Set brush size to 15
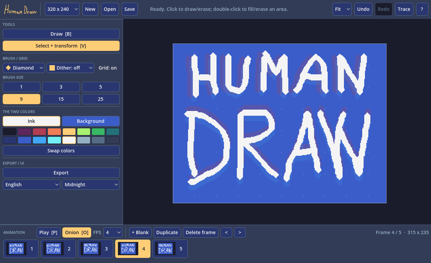The width and height of the screenshot is (431, 263). click(61, 99)
